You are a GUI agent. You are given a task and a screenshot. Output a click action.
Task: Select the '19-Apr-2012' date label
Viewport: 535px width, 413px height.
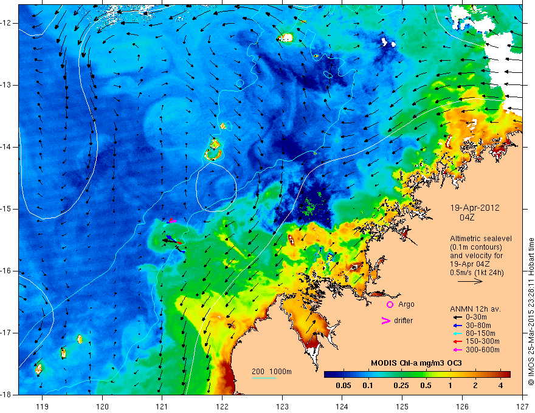[x=475, y=208]
